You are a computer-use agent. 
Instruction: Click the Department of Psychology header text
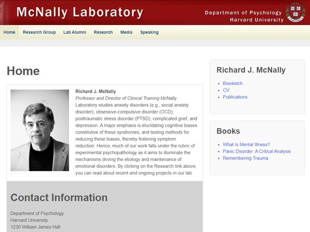pyautogui.click(x=243, y=13)
